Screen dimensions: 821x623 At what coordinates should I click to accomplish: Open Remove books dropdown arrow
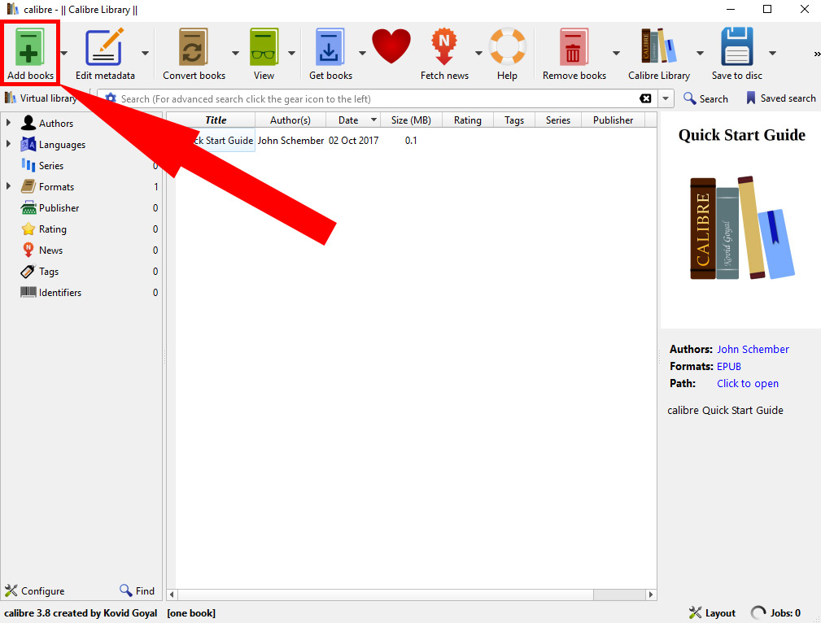pos(616,53)
